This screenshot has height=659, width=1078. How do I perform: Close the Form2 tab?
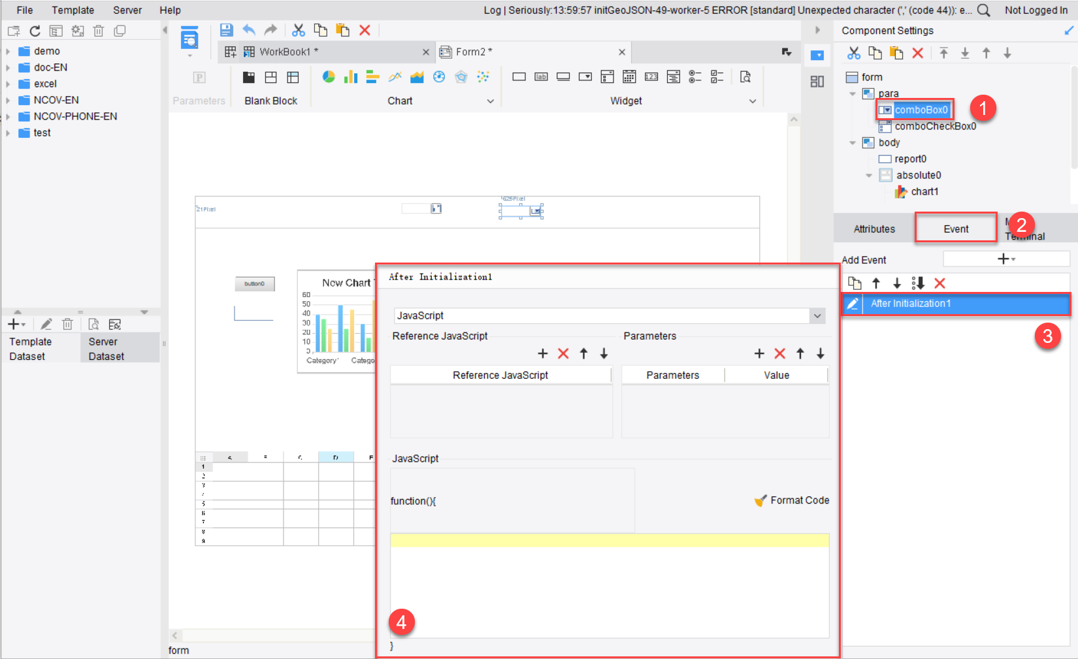click(x=621, y=52)
